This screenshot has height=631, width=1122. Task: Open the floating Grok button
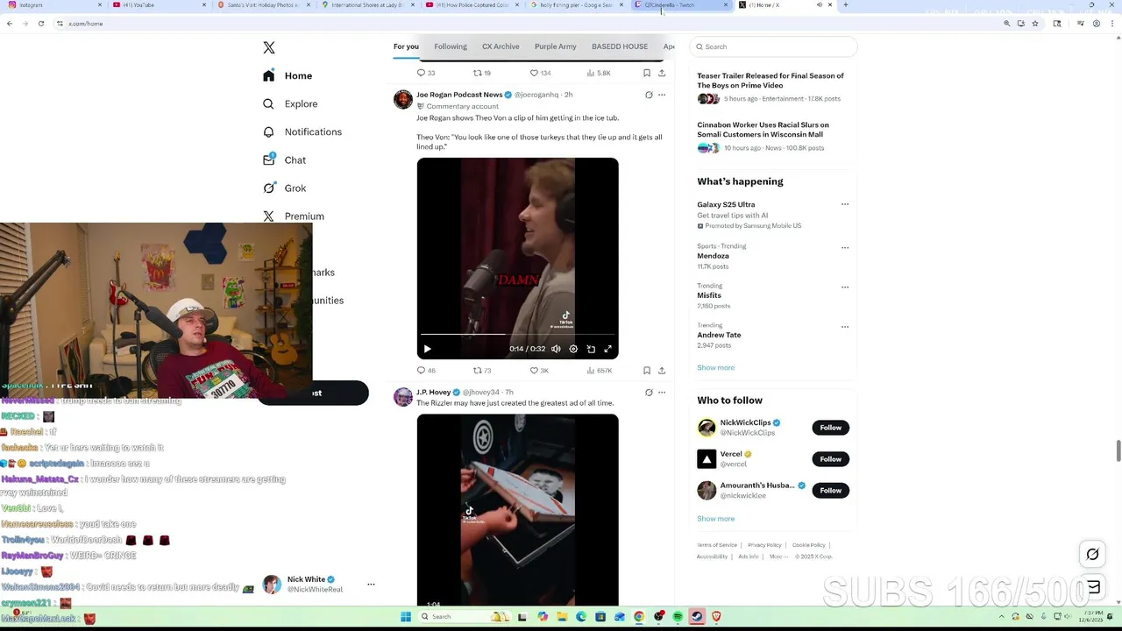(x=1092, y=554)
